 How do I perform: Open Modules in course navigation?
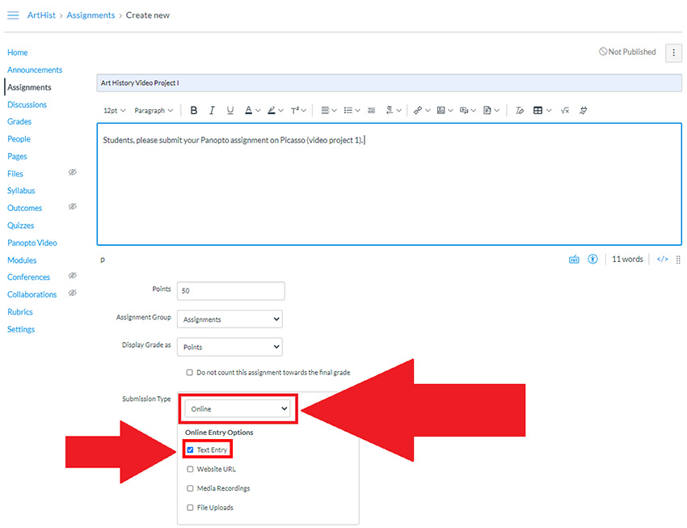pyautogui.click(x=22, y=260)
